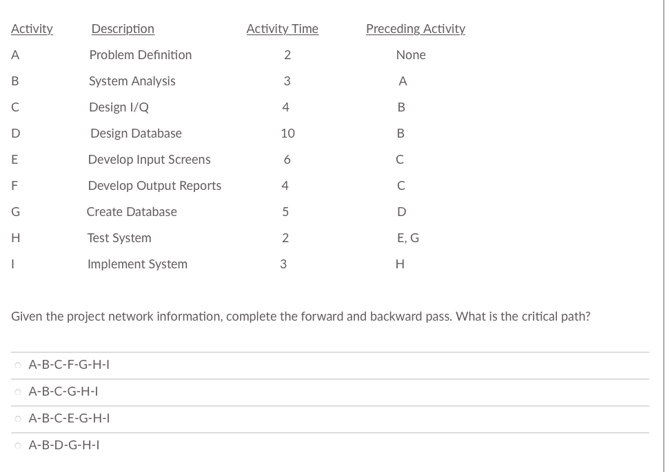Click the Activity Time column header
670x472 pixels.
tap(283, 29)
